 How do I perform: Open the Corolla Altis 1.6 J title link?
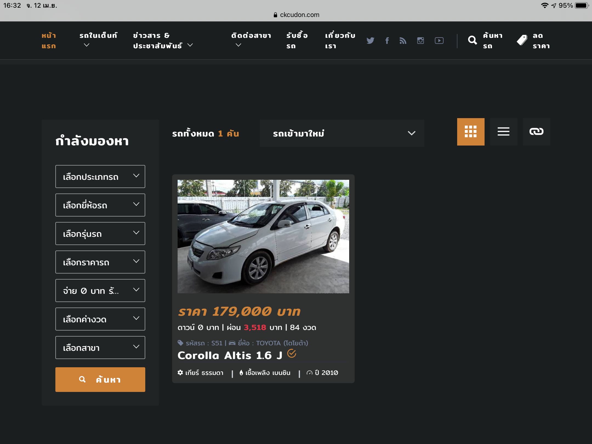[x=230, y=355]
